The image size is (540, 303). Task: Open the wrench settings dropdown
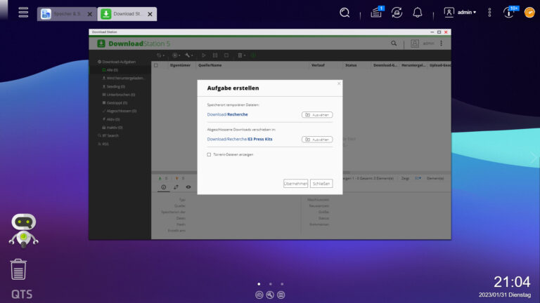click(188, 55)
